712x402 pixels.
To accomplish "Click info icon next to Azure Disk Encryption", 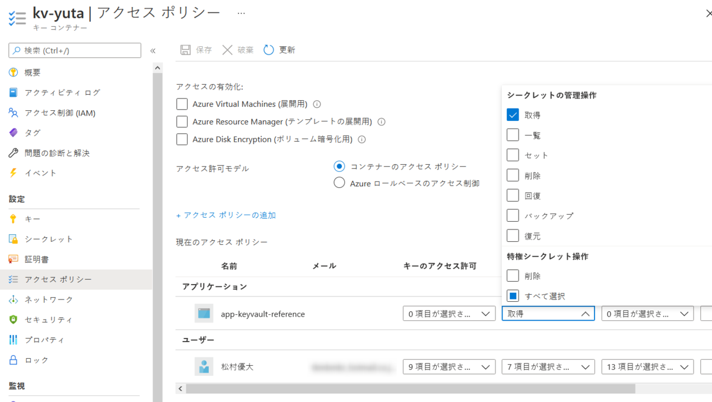I will pyautogui.click(x=362, y=140).
